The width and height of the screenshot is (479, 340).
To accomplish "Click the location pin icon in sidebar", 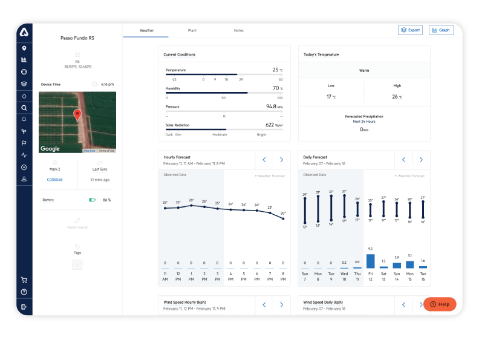I will click(x=24, y=48).
